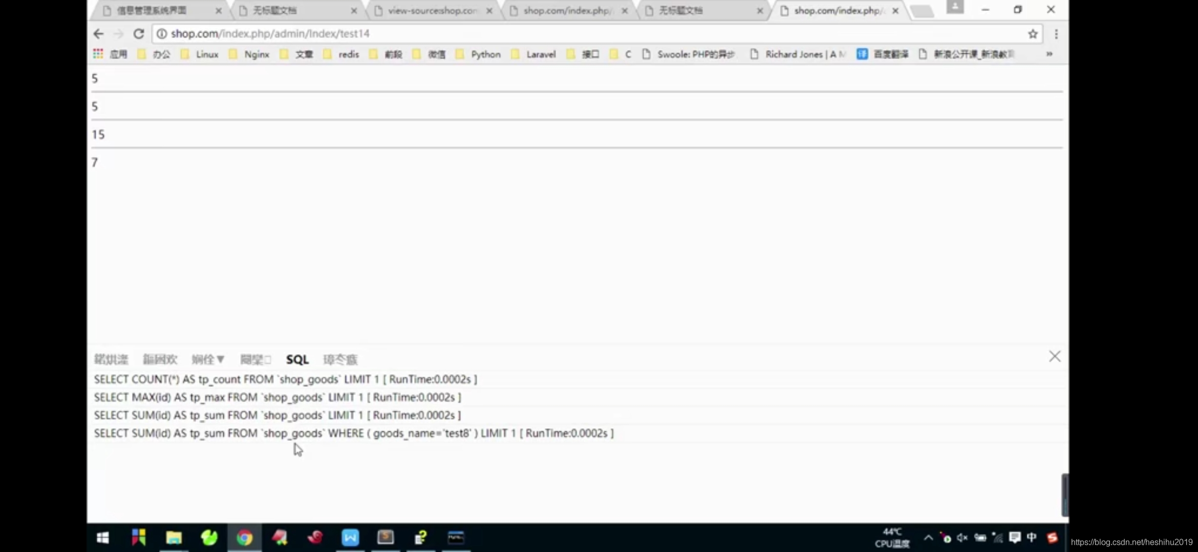
Task: Open the Chrome three-dot menu
Action: point(1056,34)
